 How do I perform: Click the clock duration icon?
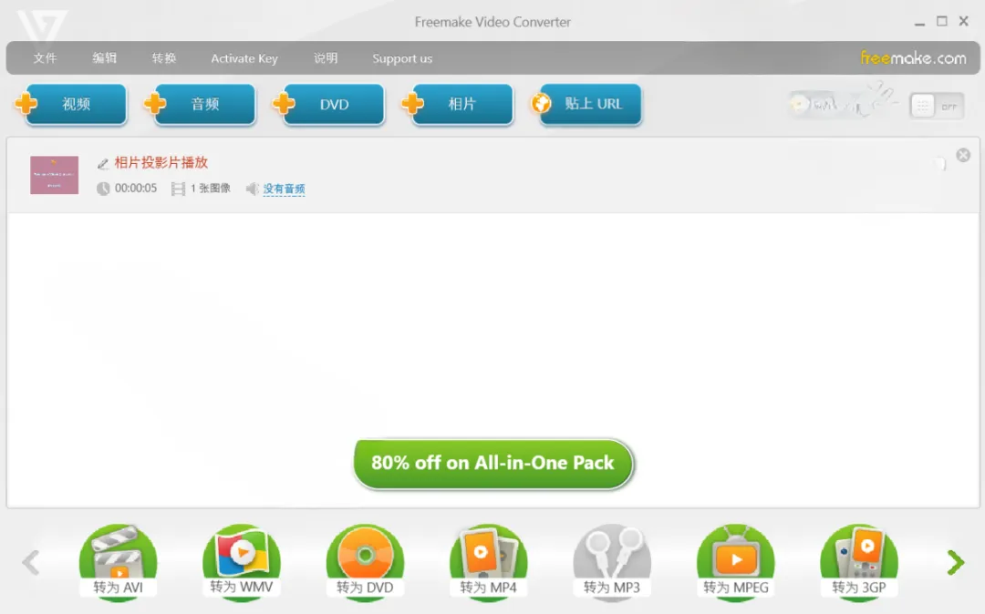(x=103, y=189)
